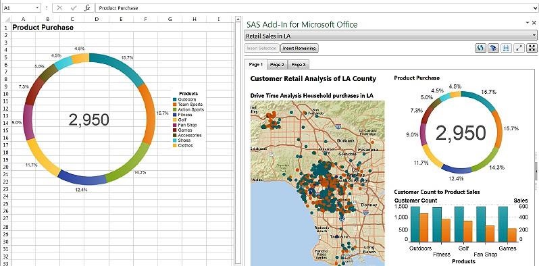The height and width of the screenshot is (266, 539).
Task: Open the SAS task pane options arrow
Action: coord(528,23)
